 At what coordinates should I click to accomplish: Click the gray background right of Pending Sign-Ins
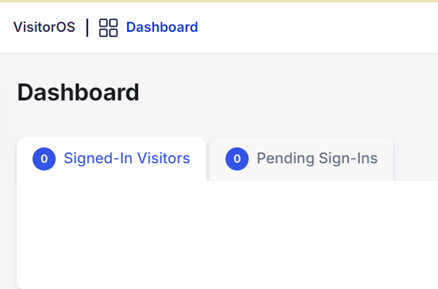coord(416,159)
